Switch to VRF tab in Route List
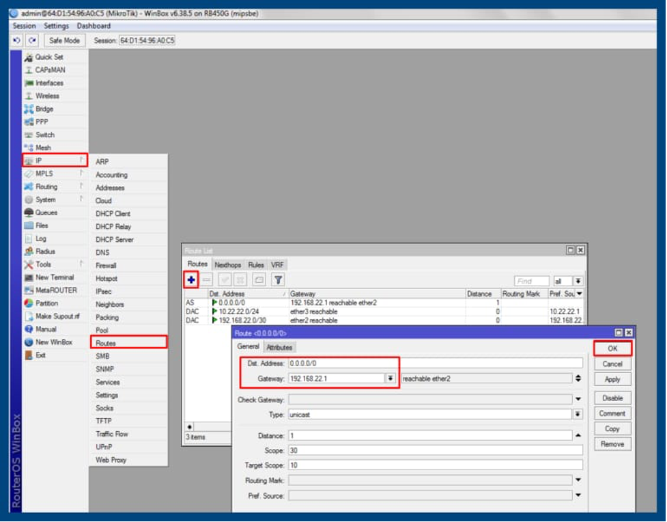Image resolution: width=667 pixels, height=522 pixels. pos(277,265)
